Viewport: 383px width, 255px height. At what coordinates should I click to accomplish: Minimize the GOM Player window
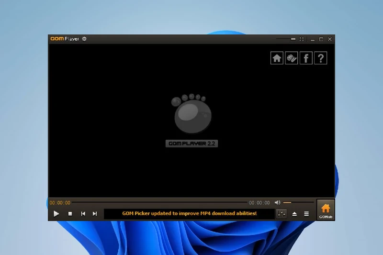[313, 39]
